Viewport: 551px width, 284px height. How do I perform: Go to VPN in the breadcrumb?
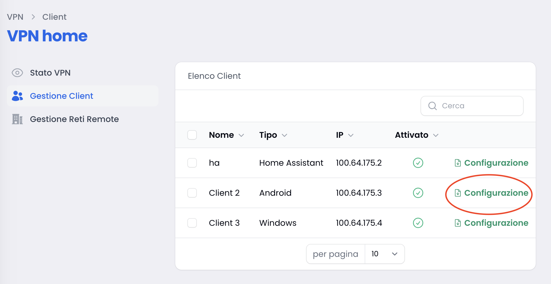[x=15, y=17]
